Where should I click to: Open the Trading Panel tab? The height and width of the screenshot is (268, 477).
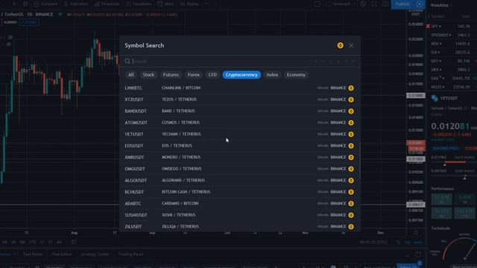point(131,255)
